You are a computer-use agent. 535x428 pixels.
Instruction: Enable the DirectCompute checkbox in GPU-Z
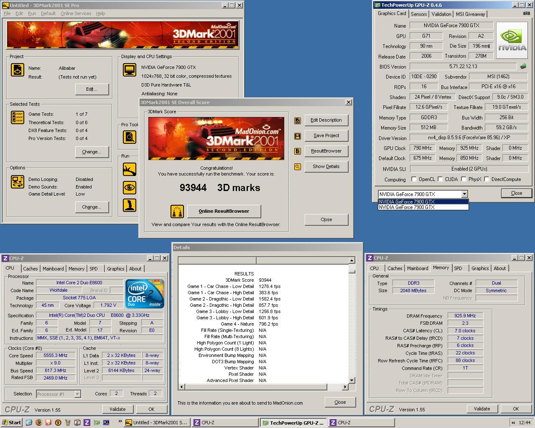click(x=486, y=179)
